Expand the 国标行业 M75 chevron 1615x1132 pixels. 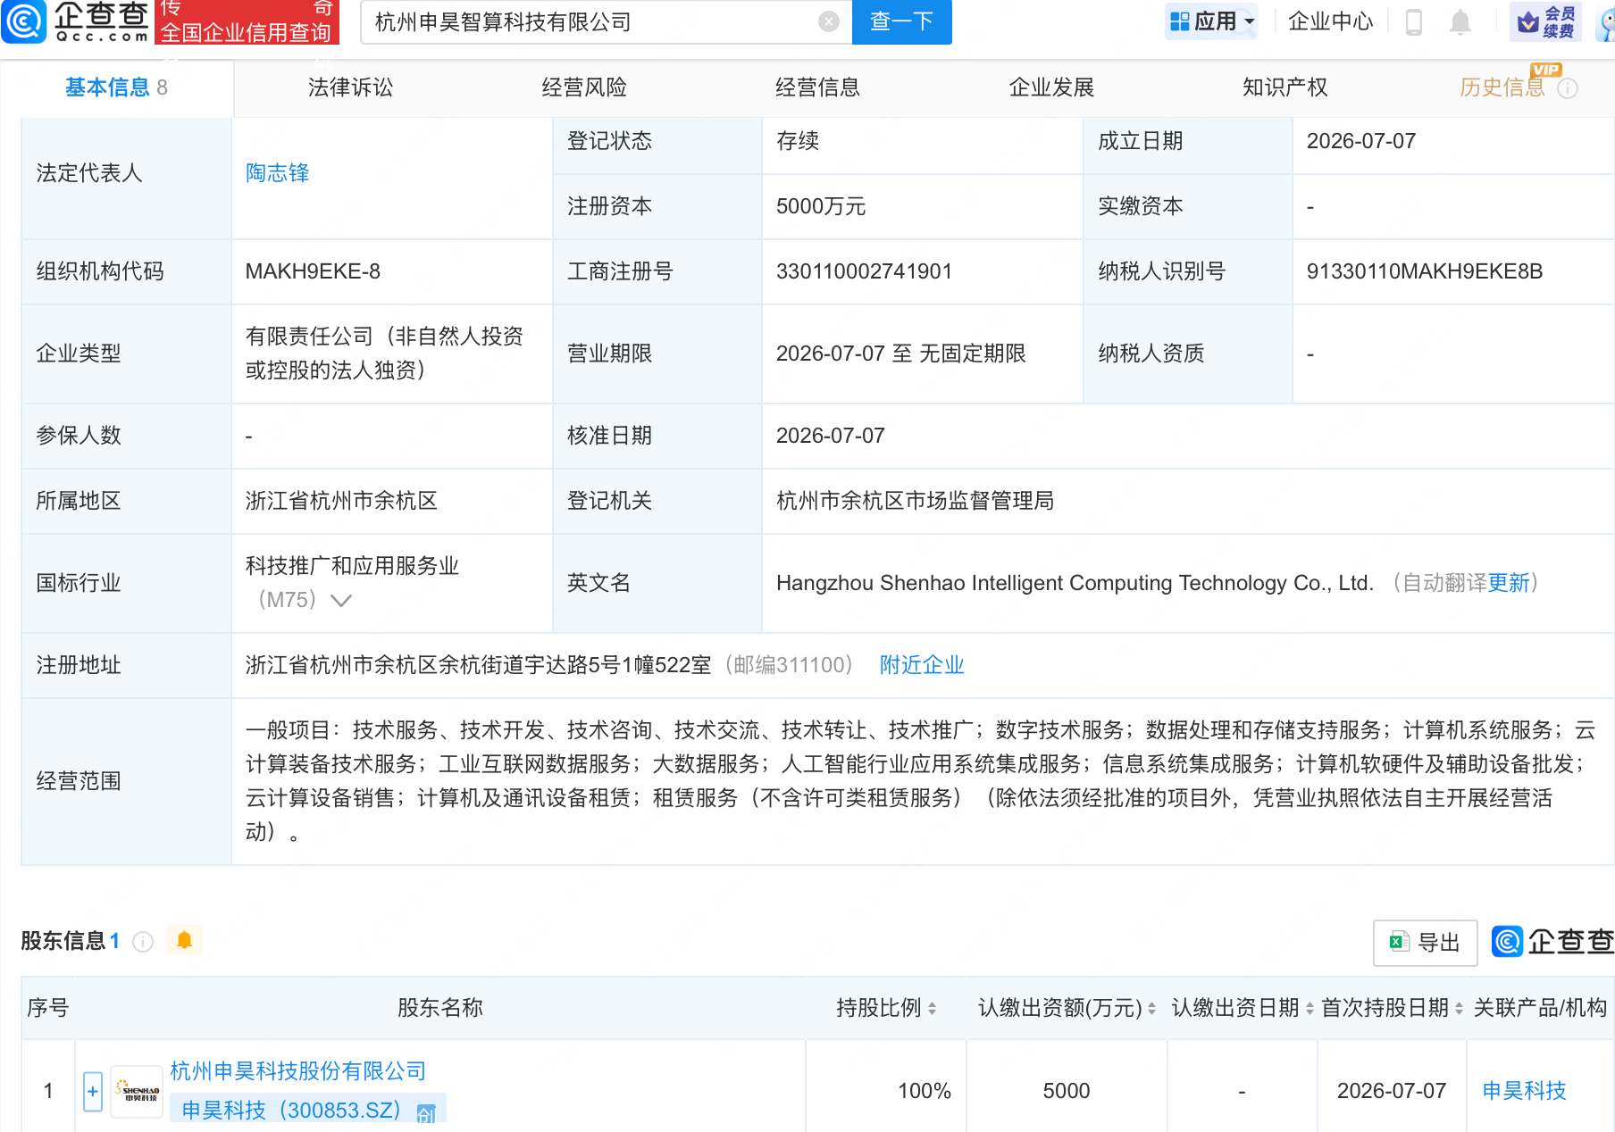tap(341, 601)
